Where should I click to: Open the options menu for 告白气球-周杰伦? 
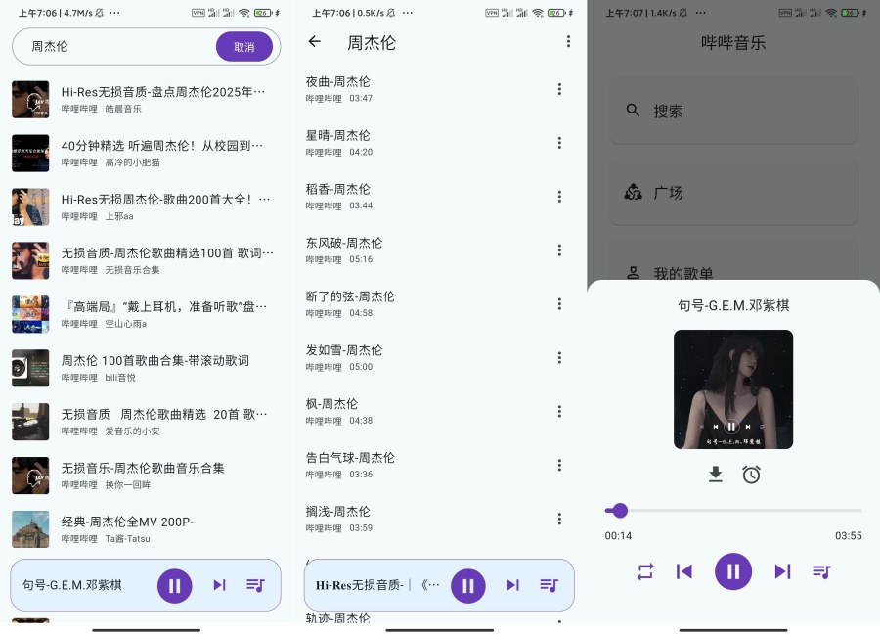tap(559, 465)
